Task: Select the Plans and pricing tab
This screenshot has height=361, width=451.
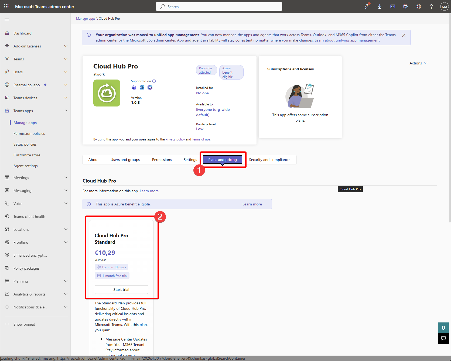Action: tap(223, 160)
